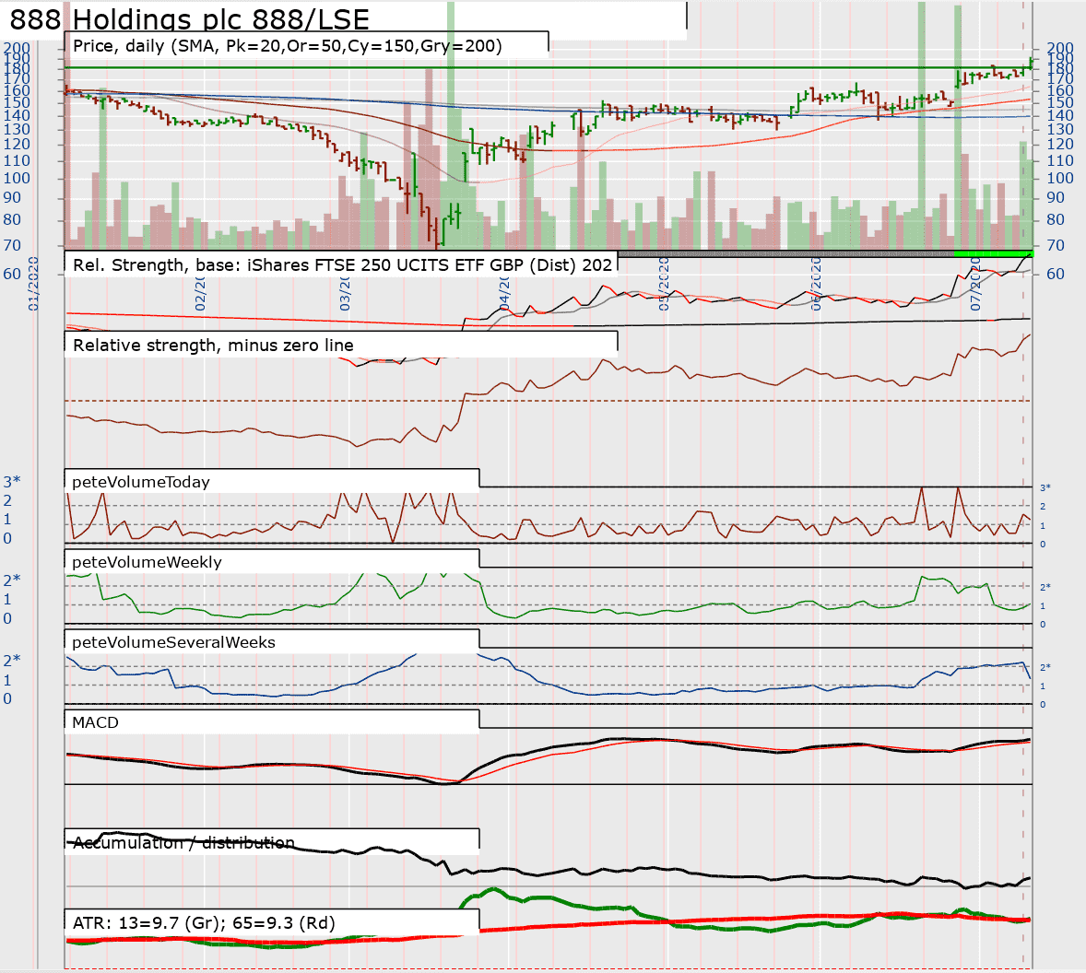Click the 100 value on left price axis
This screenshot has width=1086, height=973.
pos(17,178)
